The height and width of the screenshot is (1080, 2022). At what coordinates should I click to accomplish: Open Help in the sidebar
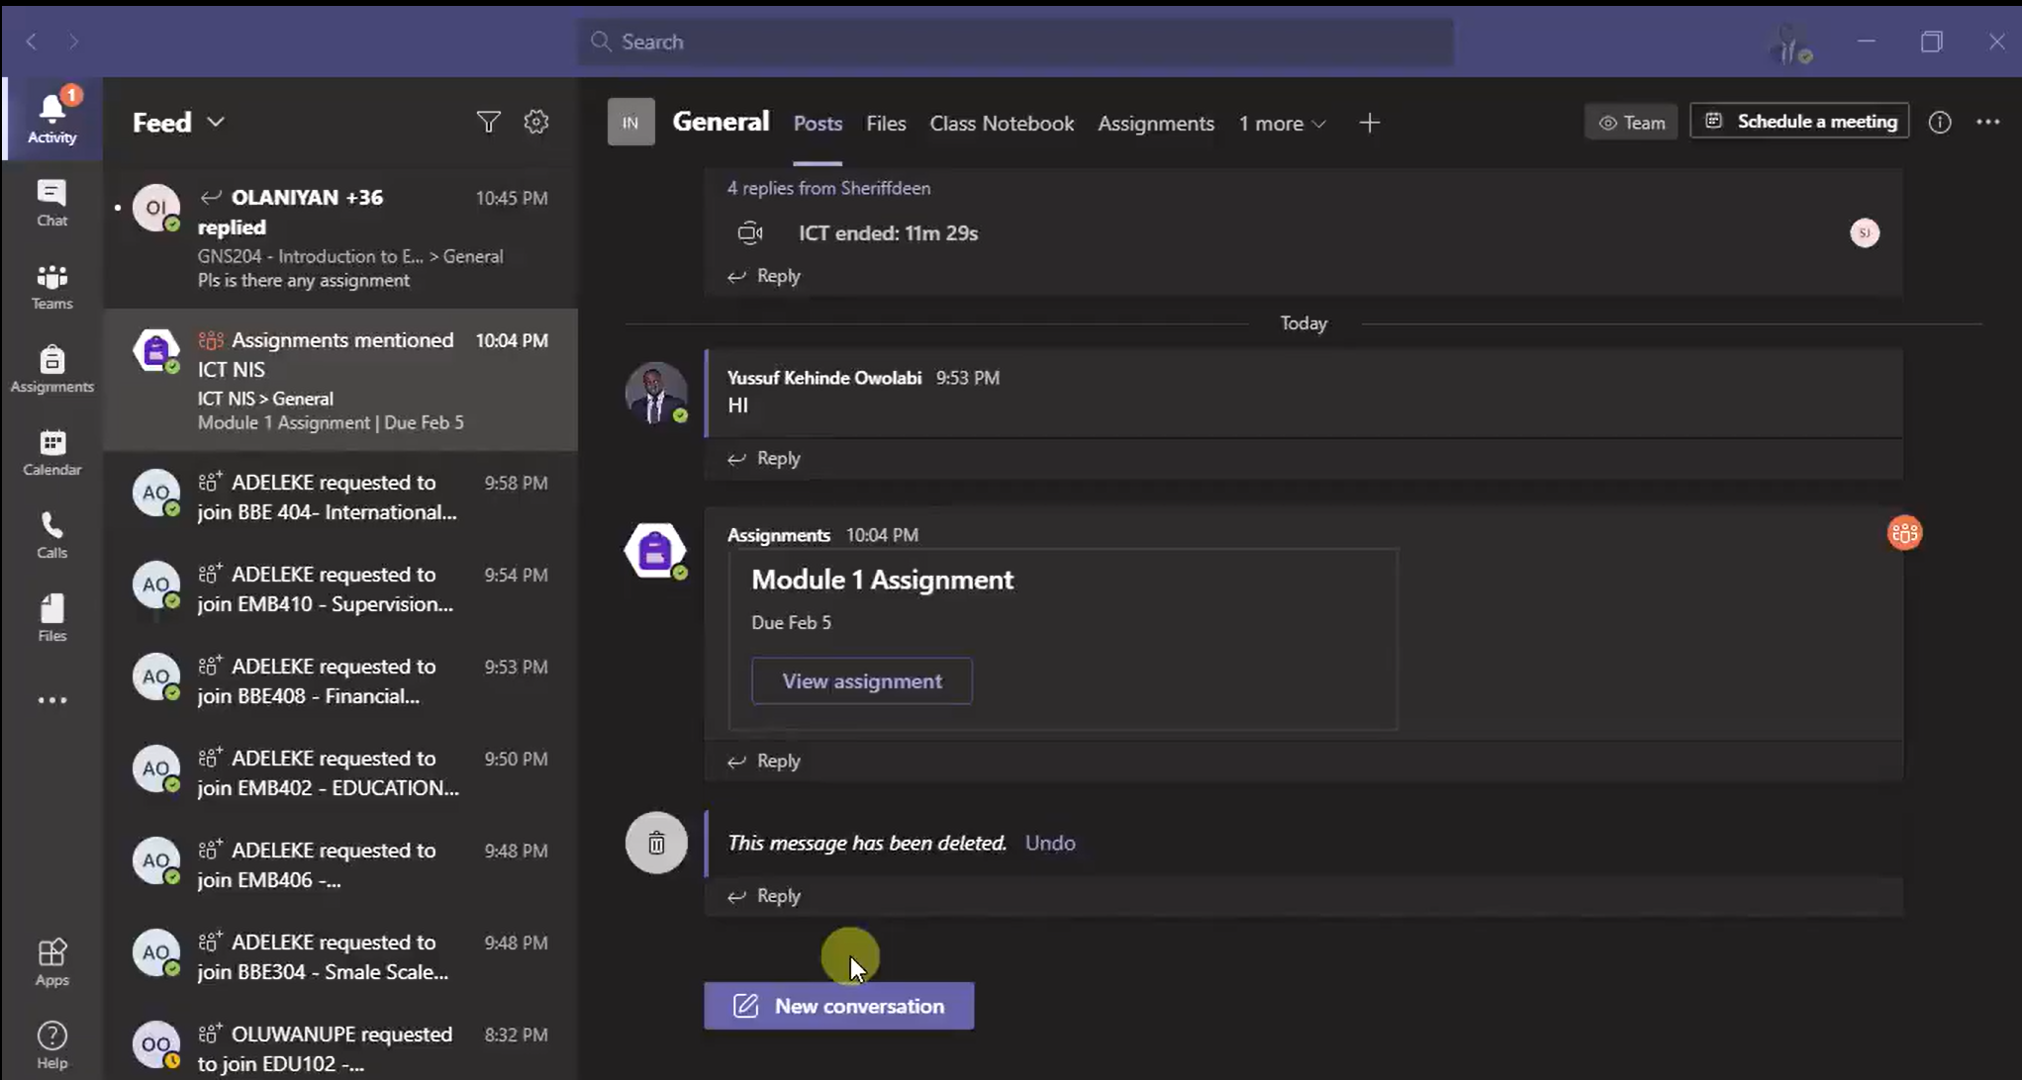[x=51, y=1045]
